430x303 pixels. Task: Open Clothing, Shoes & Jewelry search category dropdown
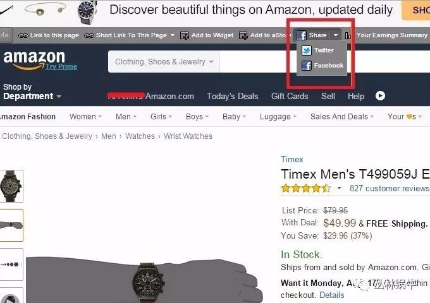[x=164, y=62]
